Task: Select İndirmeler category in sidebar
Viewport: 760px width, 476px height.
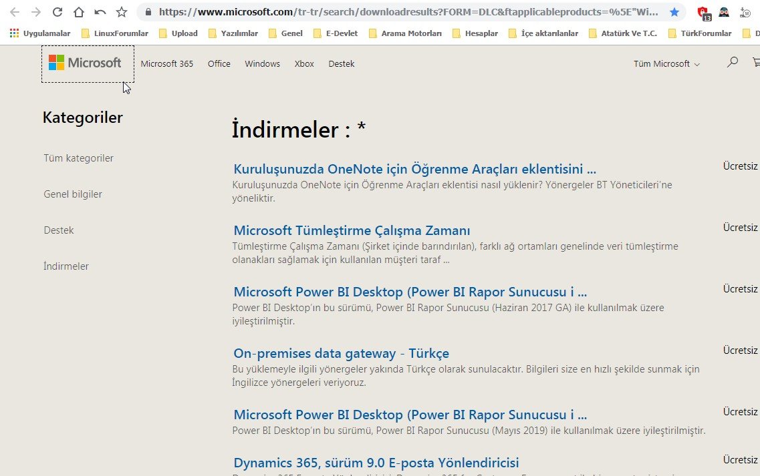Action: point(66,266)
